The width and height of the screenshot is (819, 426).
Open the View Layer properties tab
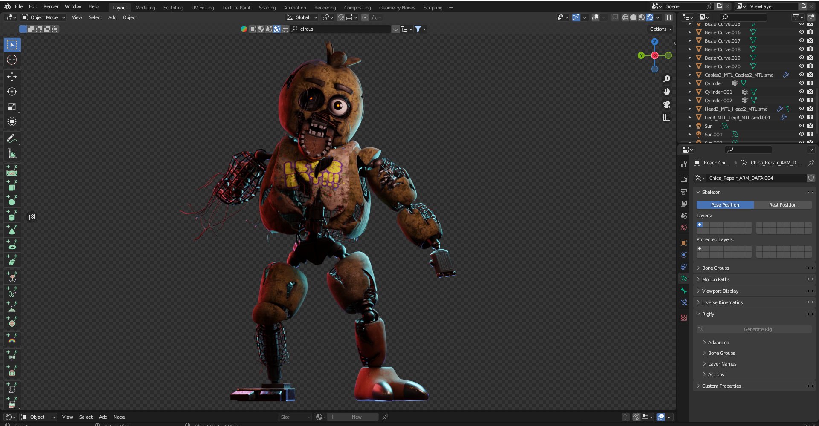click(684, 204)
